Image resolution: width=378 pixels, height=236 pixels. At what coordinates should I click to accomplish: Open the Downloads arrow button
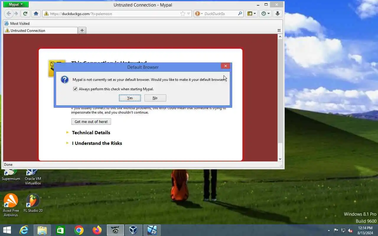pos(278,14)
